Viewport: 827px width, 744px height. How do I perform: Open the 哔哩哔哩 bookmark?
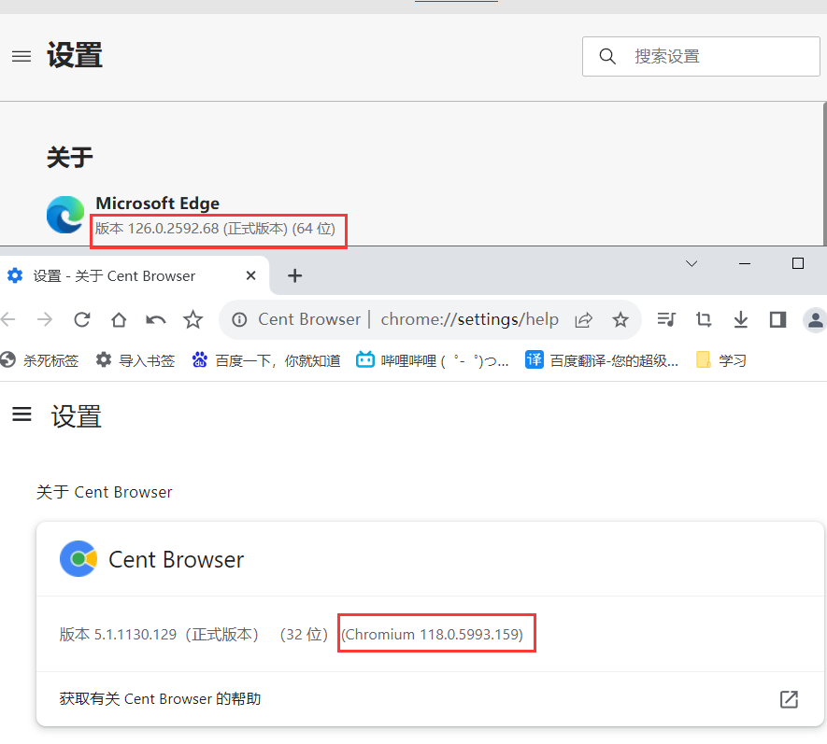(432, 360)
